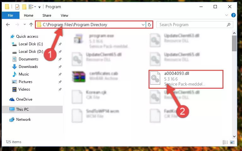Screen dimensions: 242x151
Task: Click the vertical scrollbar thumb
Action: [234, 43]
